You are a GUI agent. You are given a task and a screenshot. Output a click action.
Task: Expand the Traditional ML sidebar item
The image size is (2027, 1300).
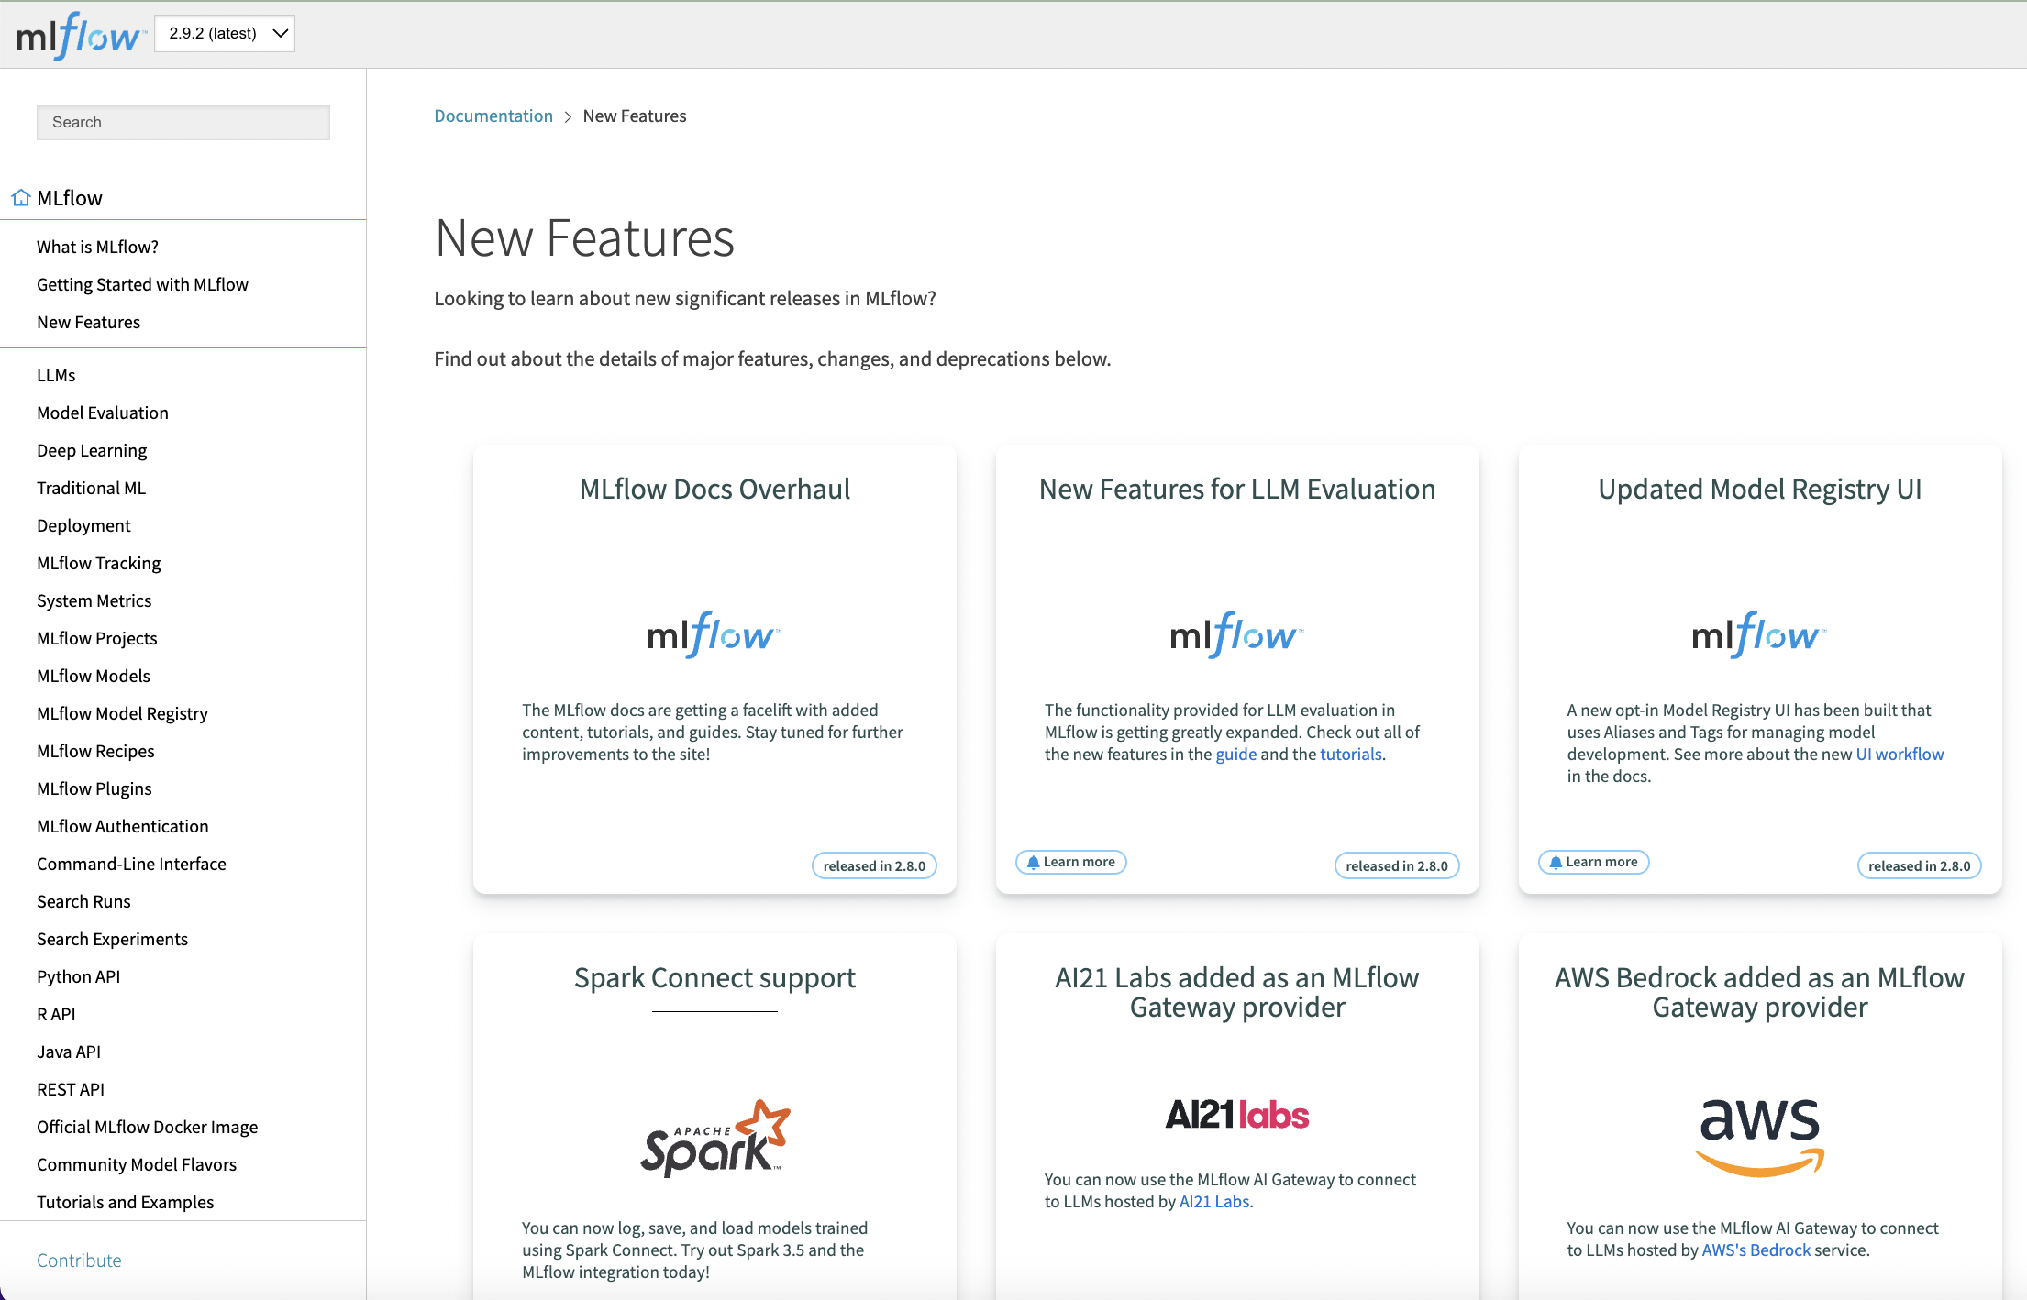click(x=92, y=486)
